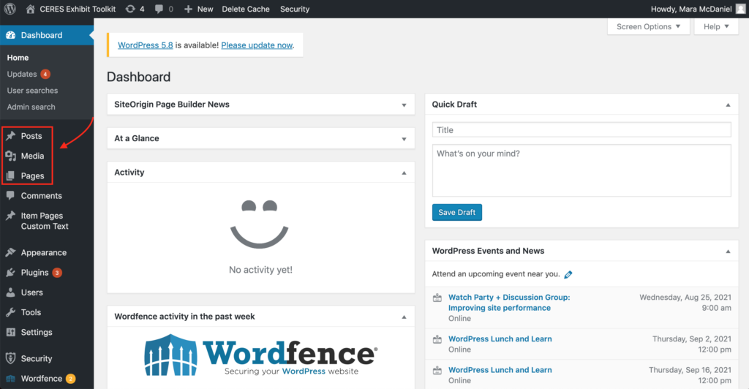
Task: Expand the SiteOrigin Page Builder News panel
Action: 404,105
